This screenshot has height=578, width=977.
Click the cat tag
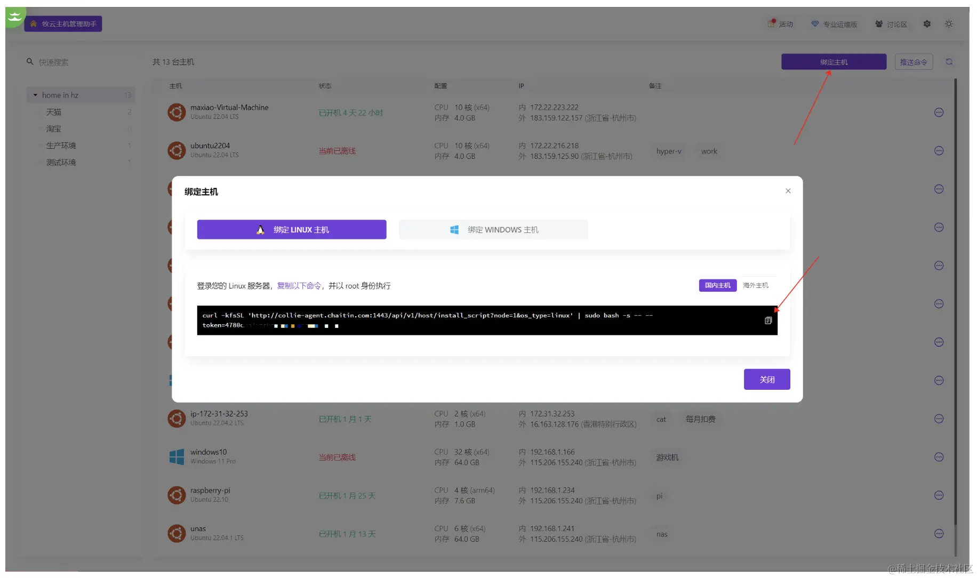click(661, 420)
